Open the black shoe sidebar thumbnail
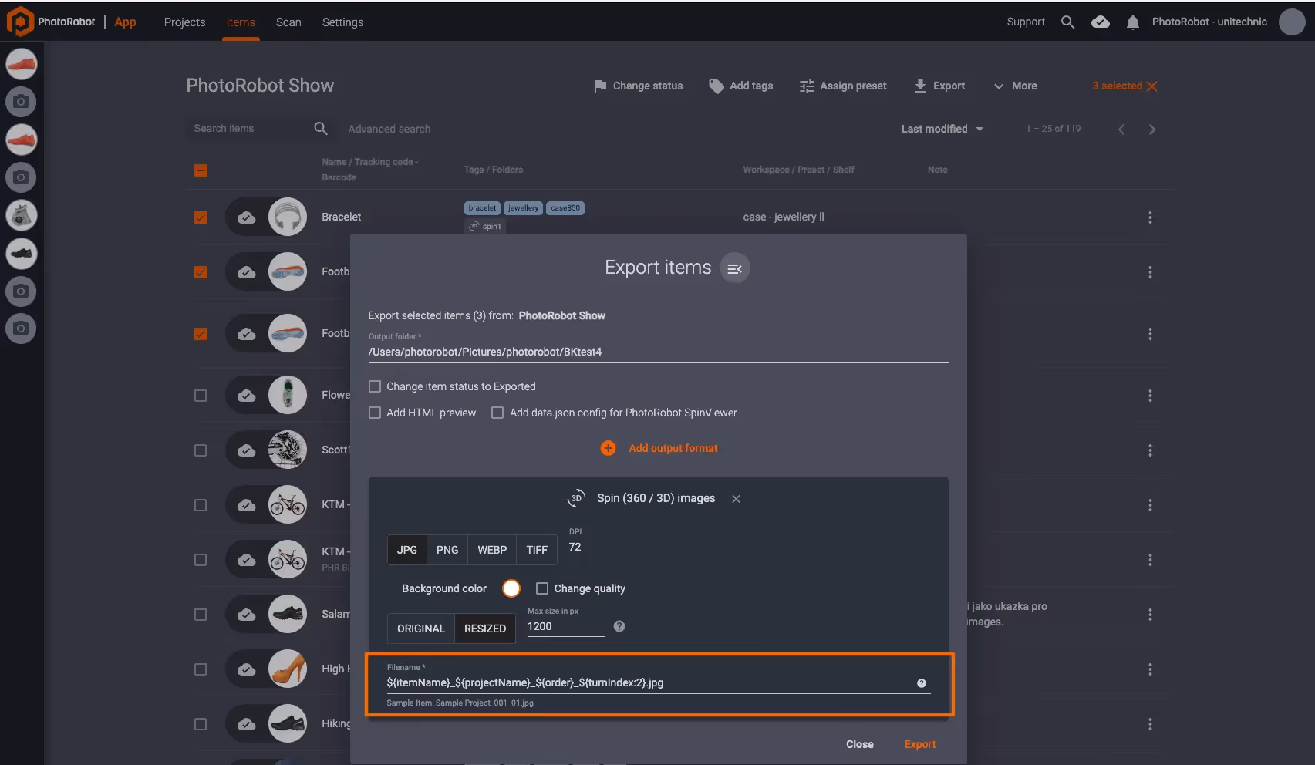Screen dimensions: 1315x765 point(21,253)
